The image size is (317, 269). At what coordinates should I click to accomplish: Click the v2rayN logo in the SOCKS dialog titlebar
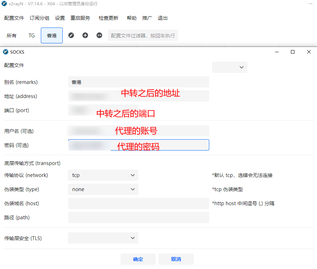(x=5, y=52)
